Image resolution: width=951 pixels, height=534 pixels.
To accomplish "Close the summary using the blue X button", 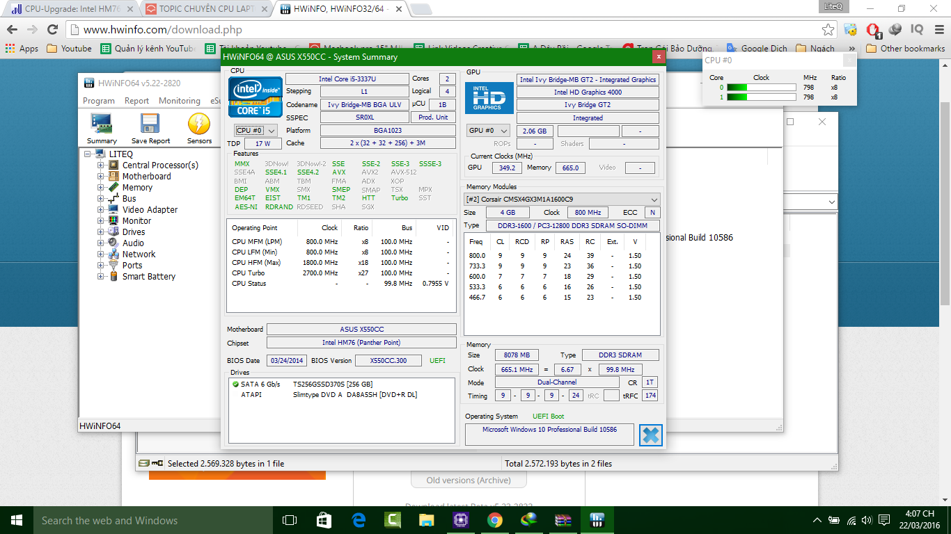I will [650, 435].
